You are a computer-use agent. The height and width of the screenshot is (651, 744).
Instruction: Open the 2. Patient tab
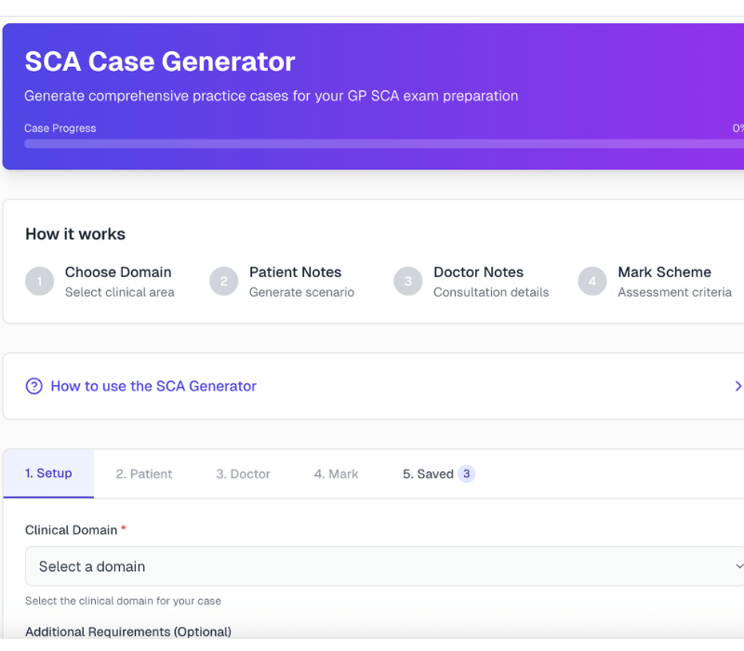point(144,474)
